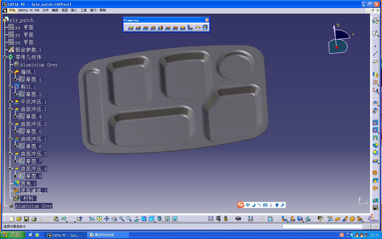This screenshot has width=382, height=239.
Task: Open the 视图 menu
Action: [x=64, y=10]
